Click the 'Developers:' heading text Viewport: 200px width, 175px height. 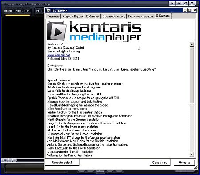[55, 66]
